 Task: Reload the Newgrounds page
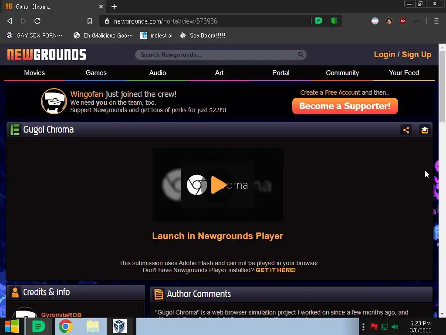click(x=37, y=21)
